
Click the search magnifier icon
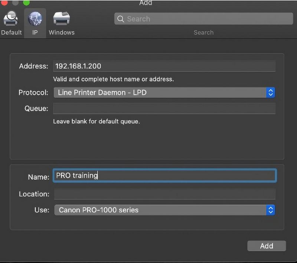click(x=121, y=19)
